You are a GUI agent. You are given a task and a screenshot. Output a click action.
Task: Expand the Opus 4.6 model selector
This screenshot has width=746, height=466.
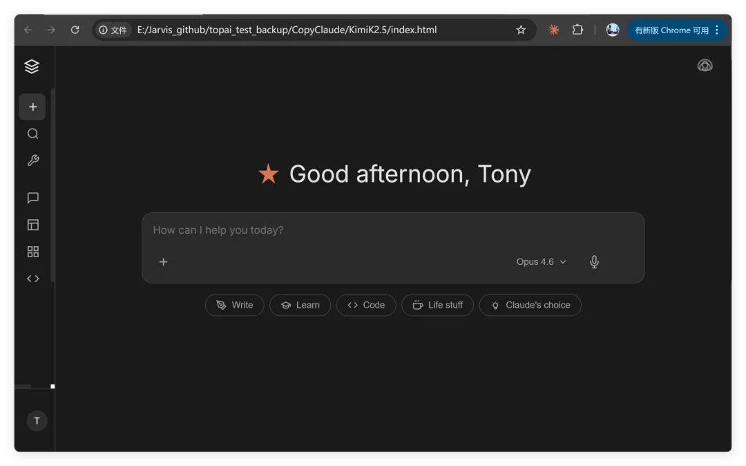(x=541, y=262)
